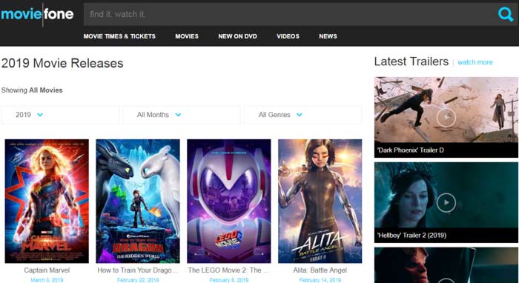Screen dimensions: 519x283
Task: Click the Latest Trailers heading
Action: (x=411, y=61)
